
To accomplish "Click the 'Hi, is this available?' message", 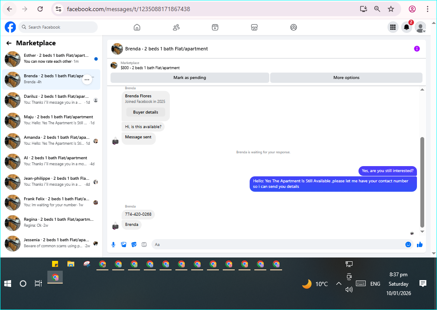I will point(143,127).
